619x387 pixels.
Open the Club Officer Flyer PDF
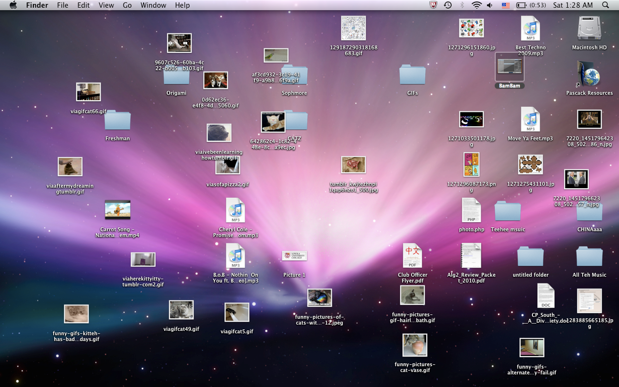(412, 255)
